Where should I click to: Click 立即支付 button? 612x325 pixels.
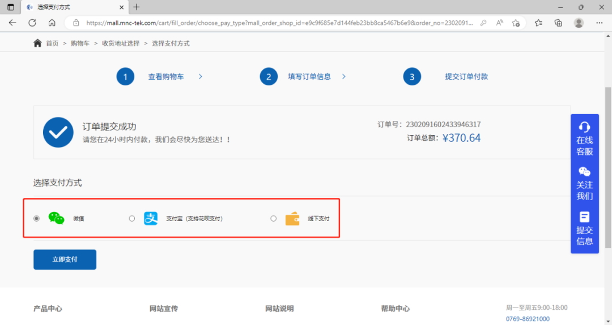65,259
